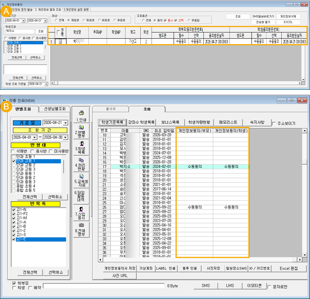Screen dimensions: 310x299
Task: Select the 3.학생목록 icon button
Action: (x=82, y=147)
